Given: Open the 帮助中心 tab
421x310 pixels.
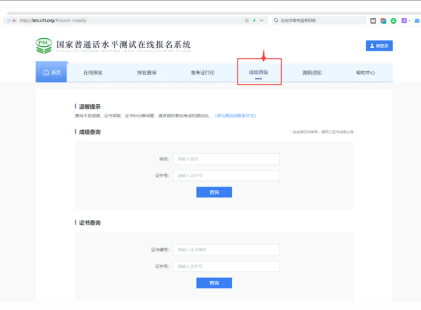Looking at the screenshot, I should [x=365, y=72].
